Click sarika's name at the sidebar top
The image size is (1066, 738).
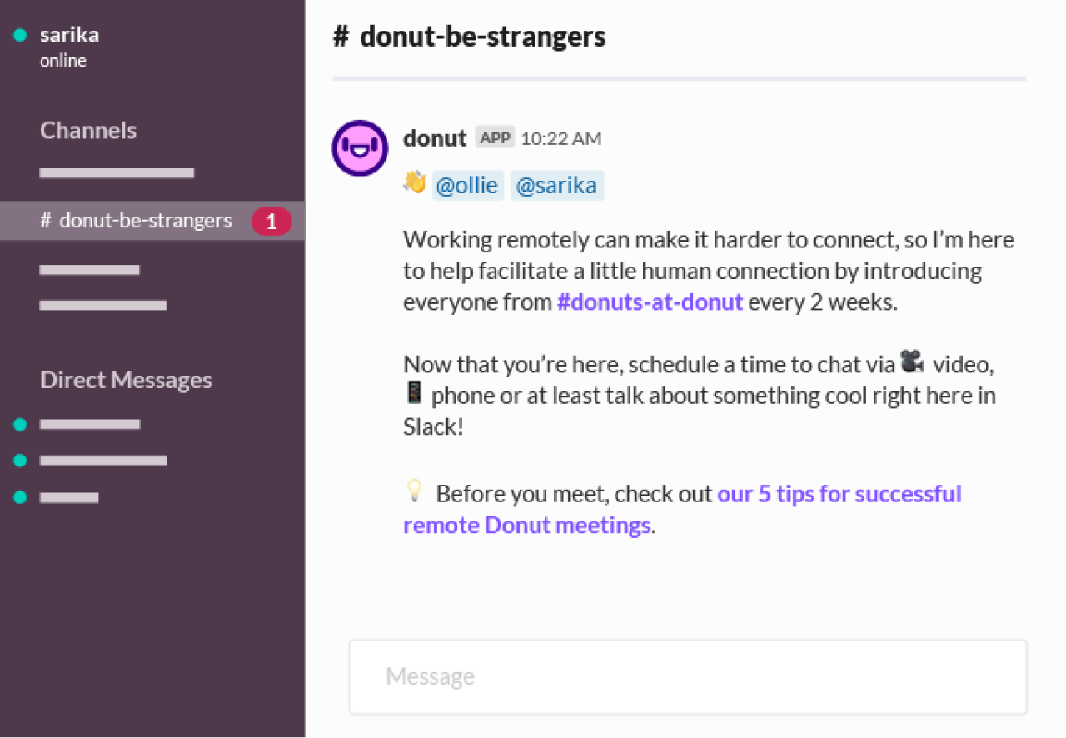pyautogui.click(x=69, y=35)
